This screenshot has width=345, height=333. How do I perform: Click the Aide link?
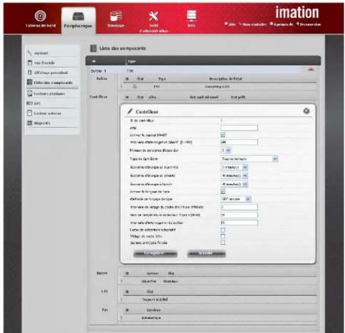click(230, 24)
